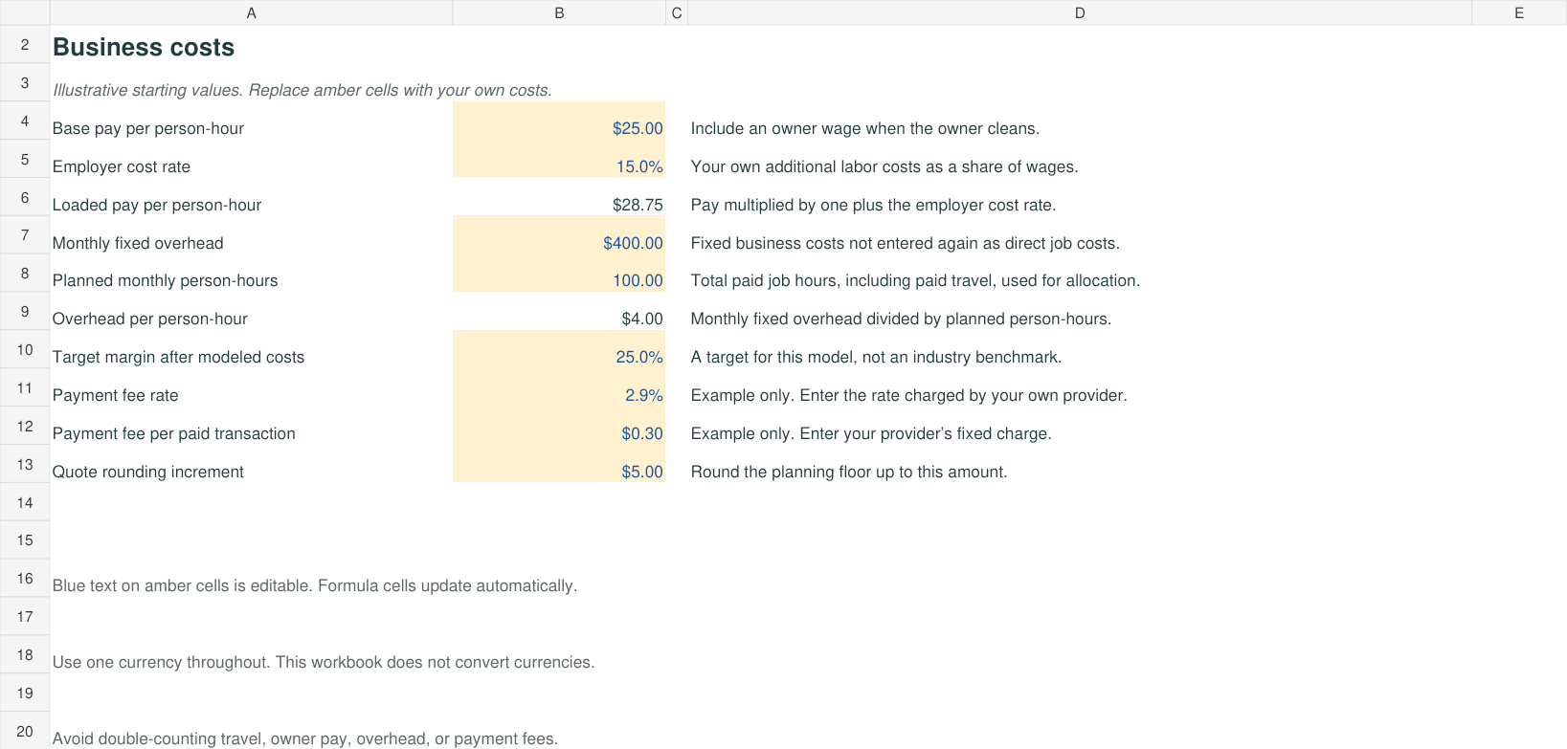Select the $4.00 overhead per hour cell

(559, 312)
